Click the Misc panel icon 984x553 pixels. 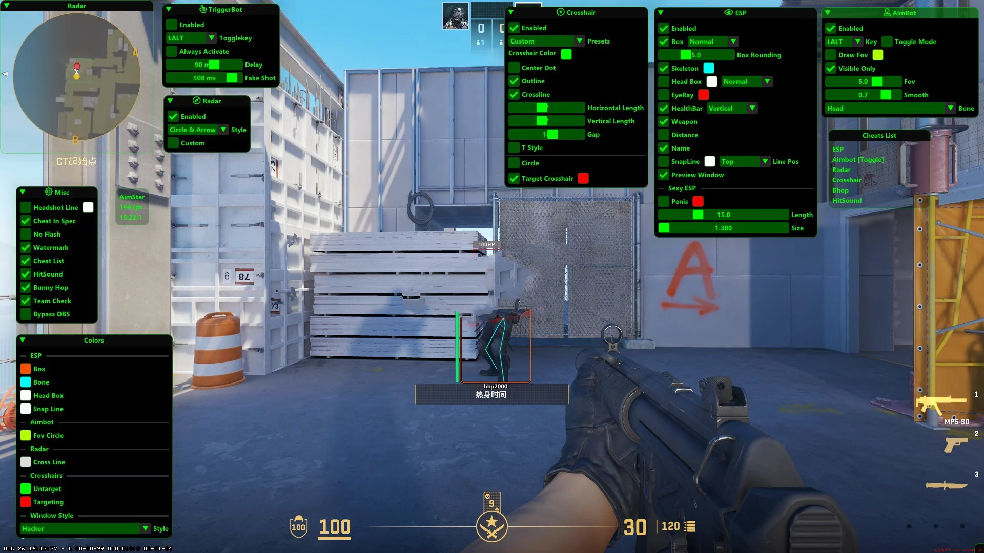[49, 192]
